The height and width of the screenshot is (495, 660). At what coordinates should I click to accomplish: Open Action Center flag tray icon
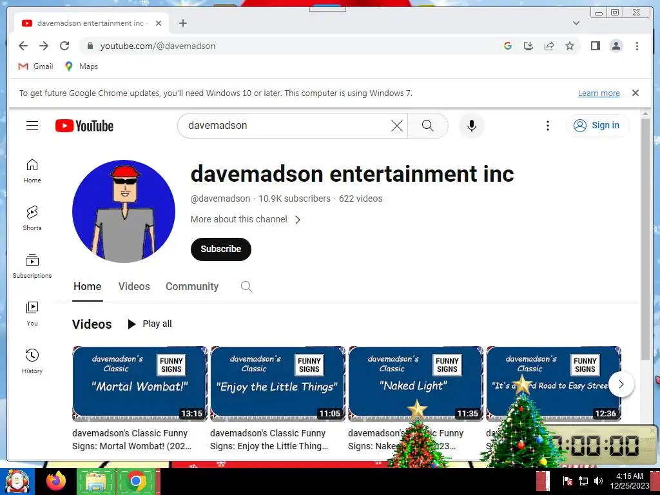567,481
